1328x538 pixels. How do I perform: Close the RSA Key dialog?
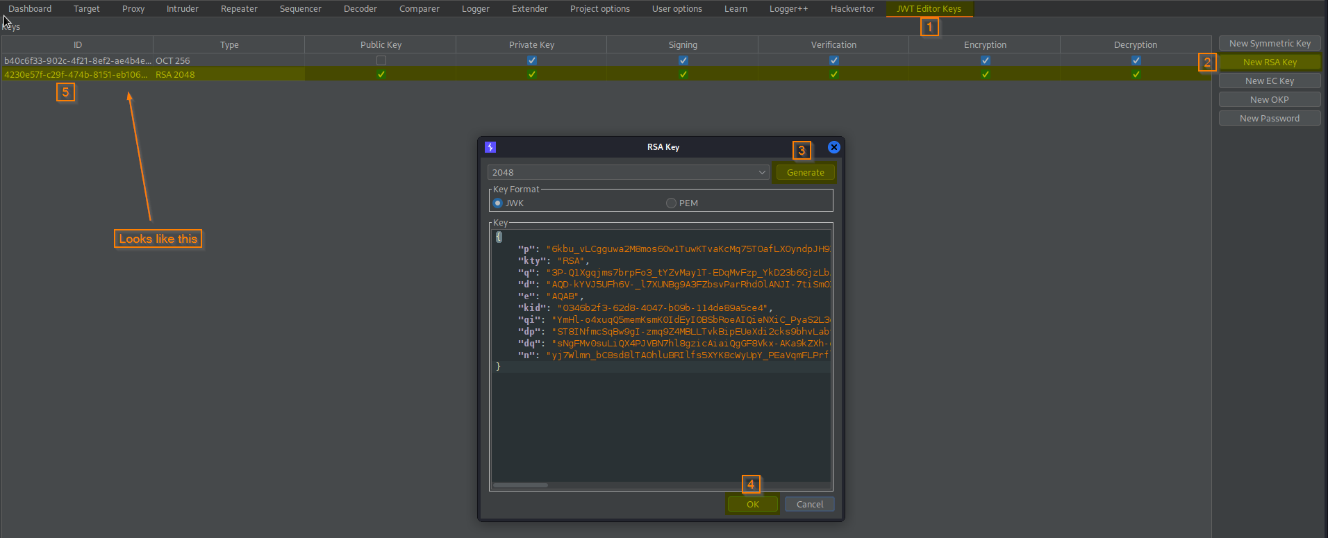pos(834,147)
